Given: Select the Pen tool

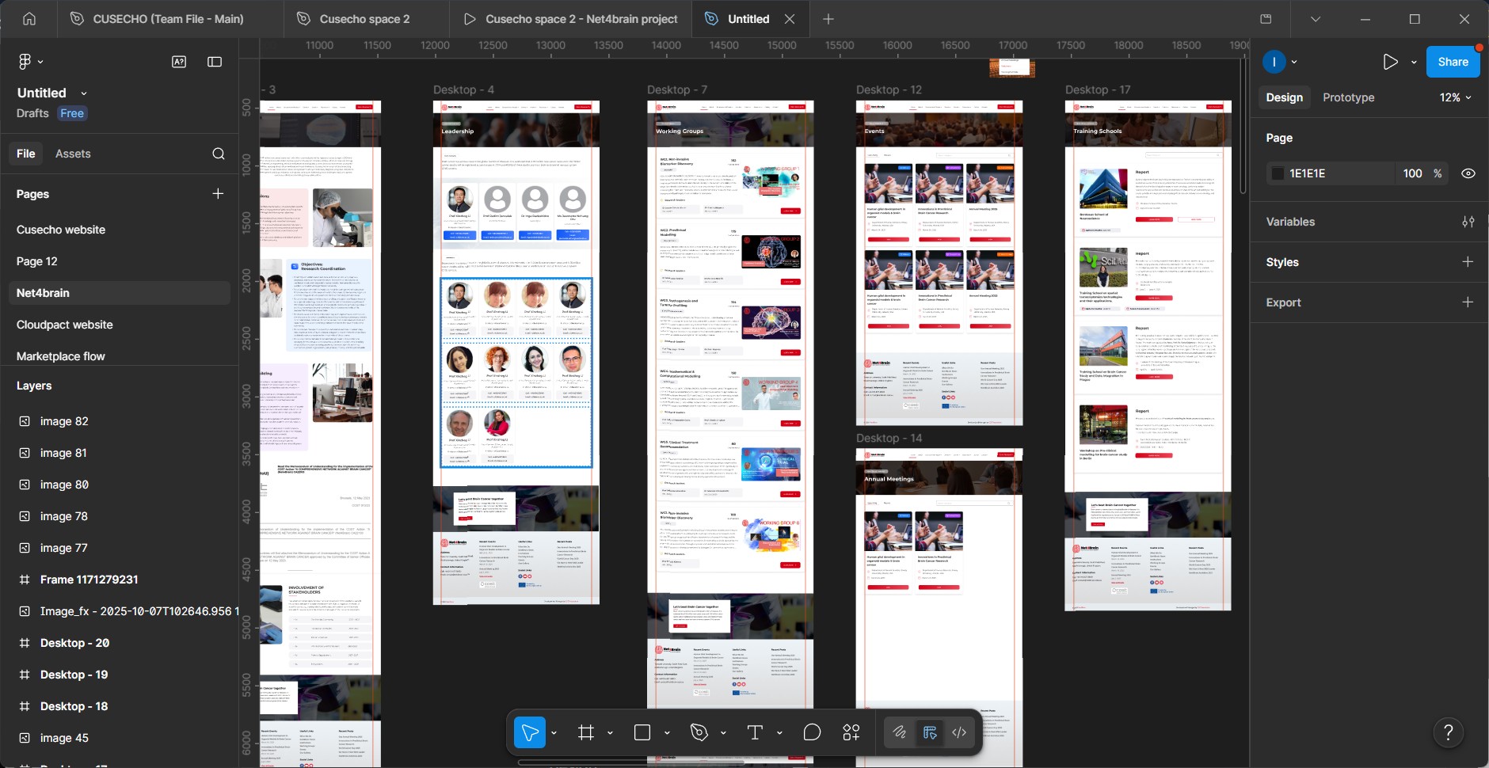Looking at the screenshot, I should 699,732.
